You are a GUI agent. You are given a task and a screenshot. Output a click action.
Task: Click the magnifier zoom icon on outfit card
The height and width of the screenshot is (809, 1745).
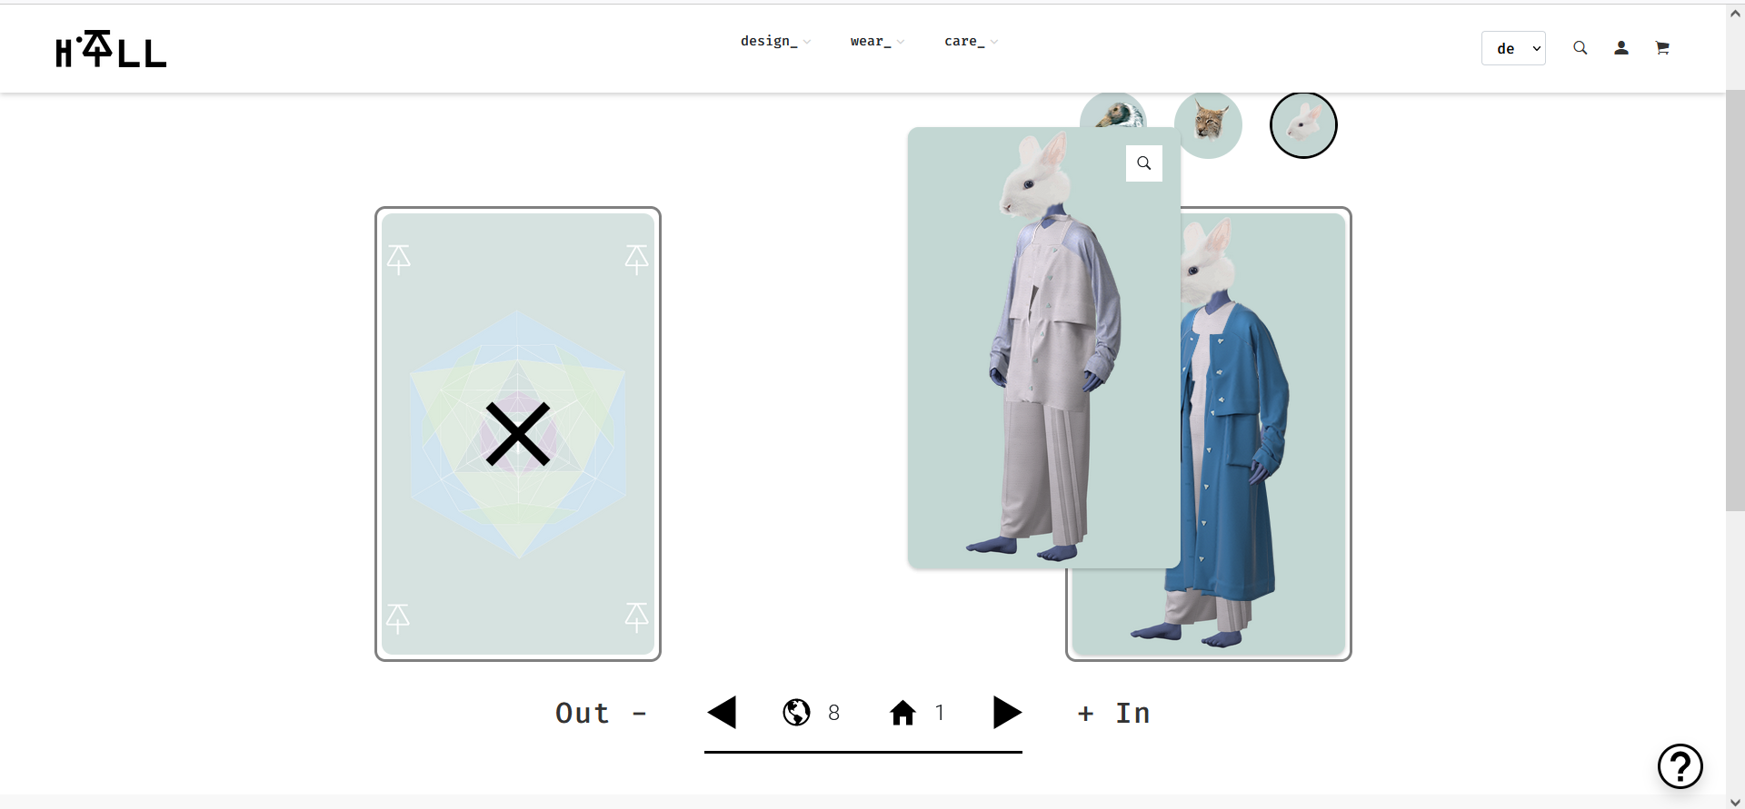click(1144, 163)
